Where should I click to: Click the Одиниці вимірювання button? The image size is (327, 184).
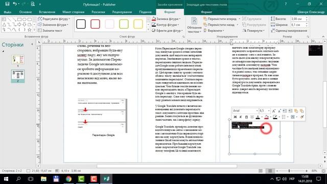[289, 31]
